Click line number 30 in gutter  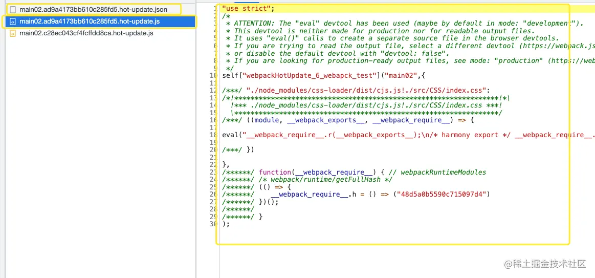(214, 224)
